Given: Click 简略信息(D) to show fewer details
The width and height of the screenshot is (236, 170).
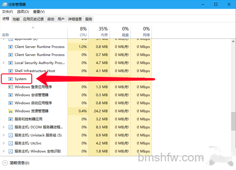Looking at the screenshot, I should [20, 163].
